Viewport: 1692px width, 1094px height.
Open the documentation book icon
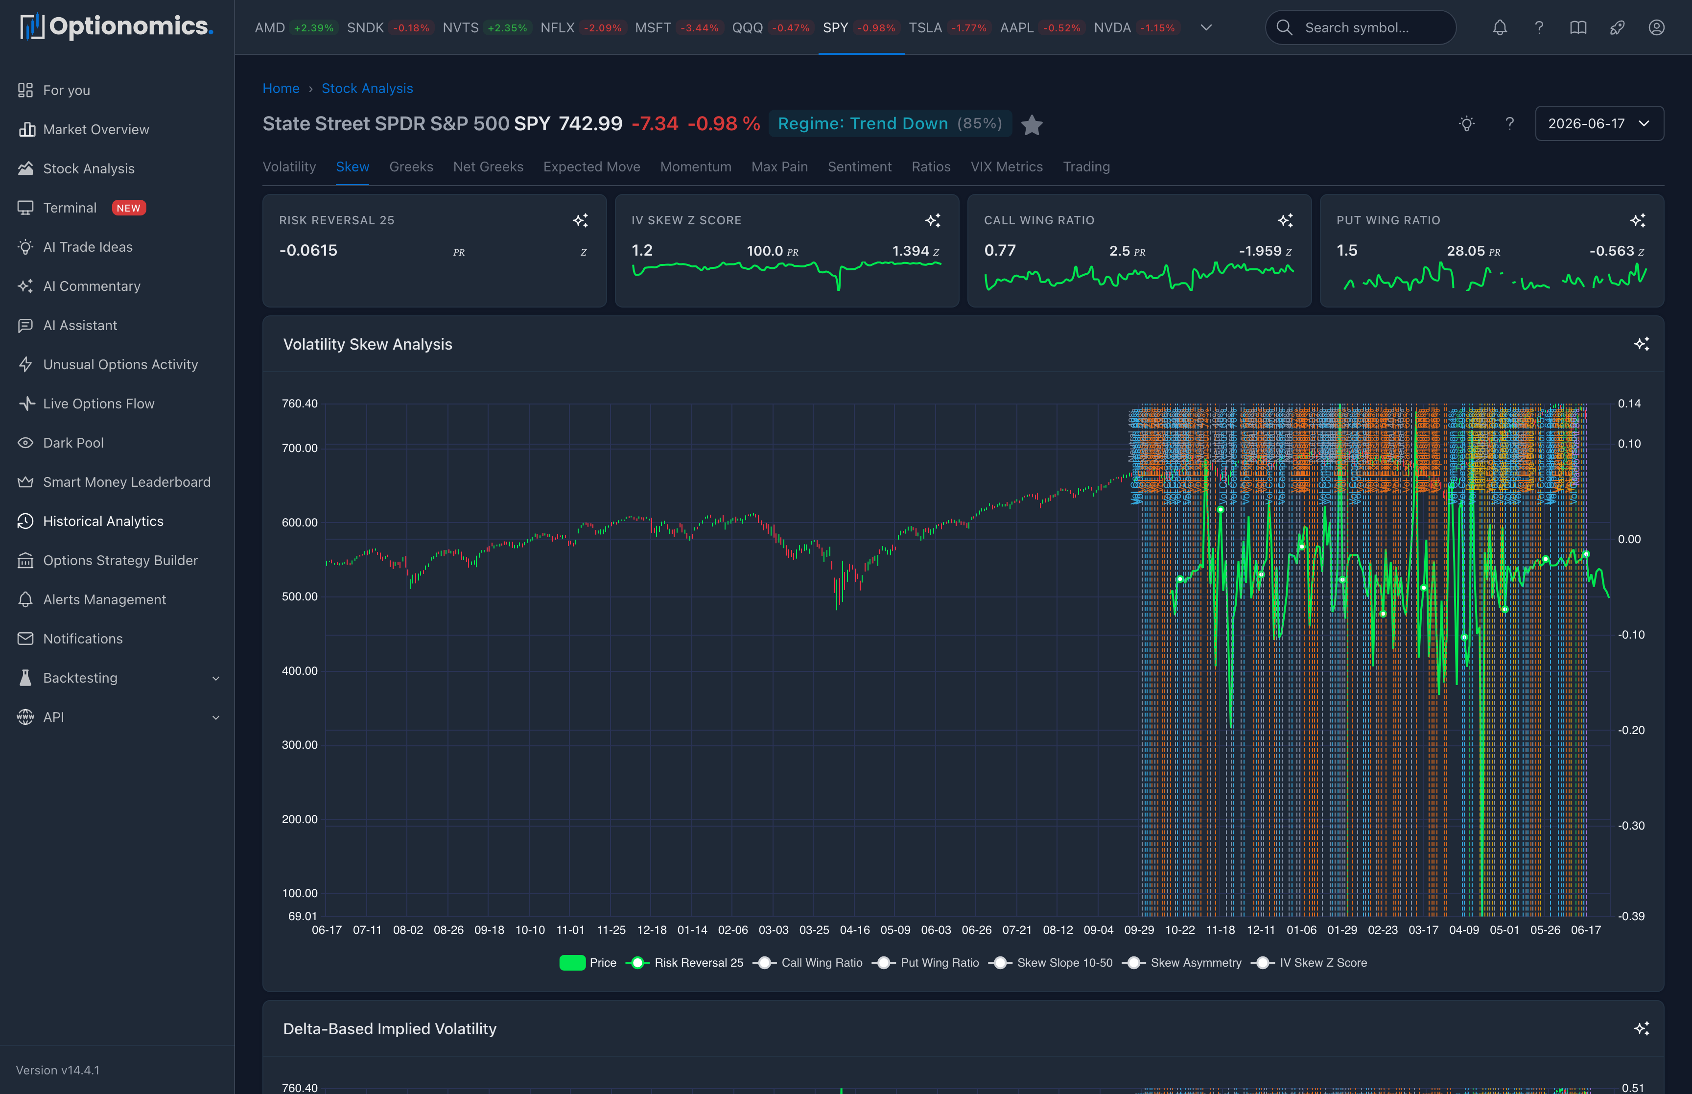tap(1578, 28)
